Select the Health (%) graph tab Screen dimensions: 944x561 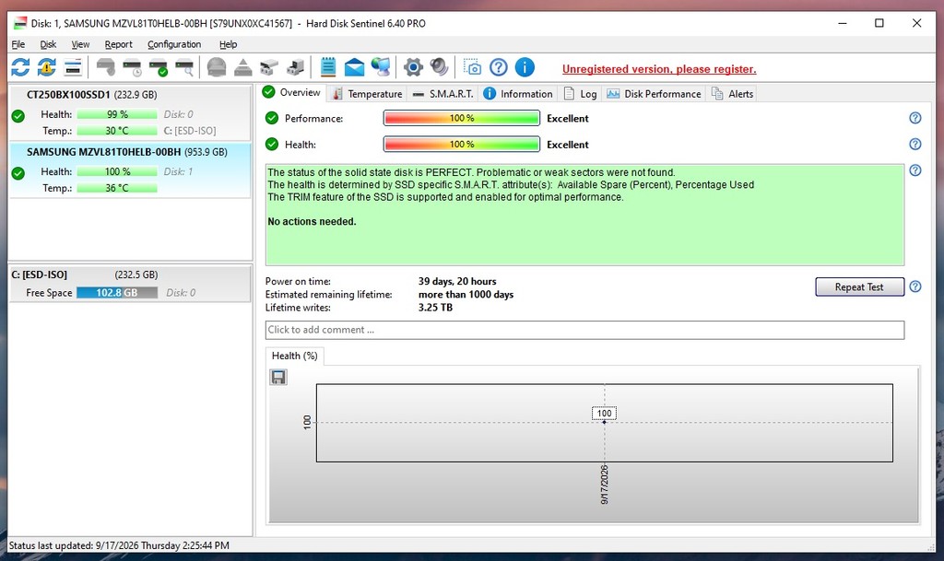coord(294,356)
